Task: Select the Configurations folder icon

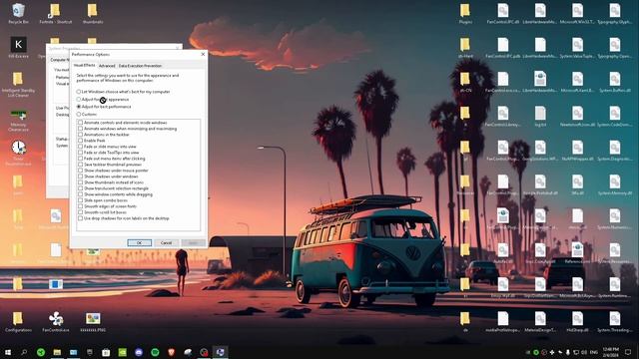Action: coord(18,322)
